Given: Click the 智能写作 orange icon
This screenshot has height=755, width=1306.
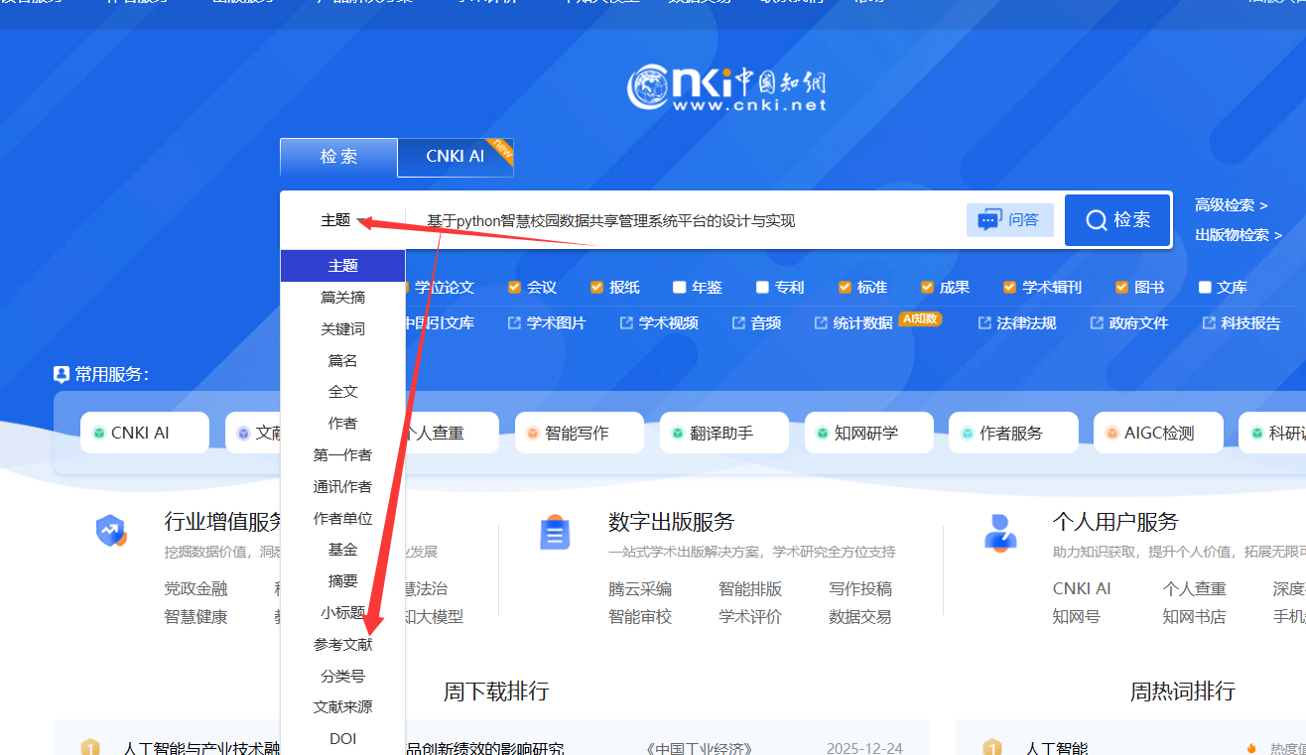Looking at the screenshot, I should 532,434.
